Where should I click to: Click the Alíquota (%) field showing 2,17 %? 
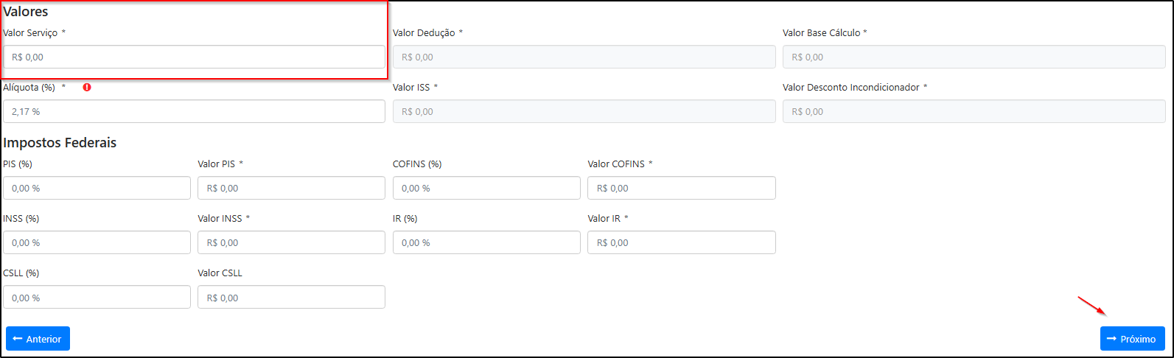click(x=194, y=111)
